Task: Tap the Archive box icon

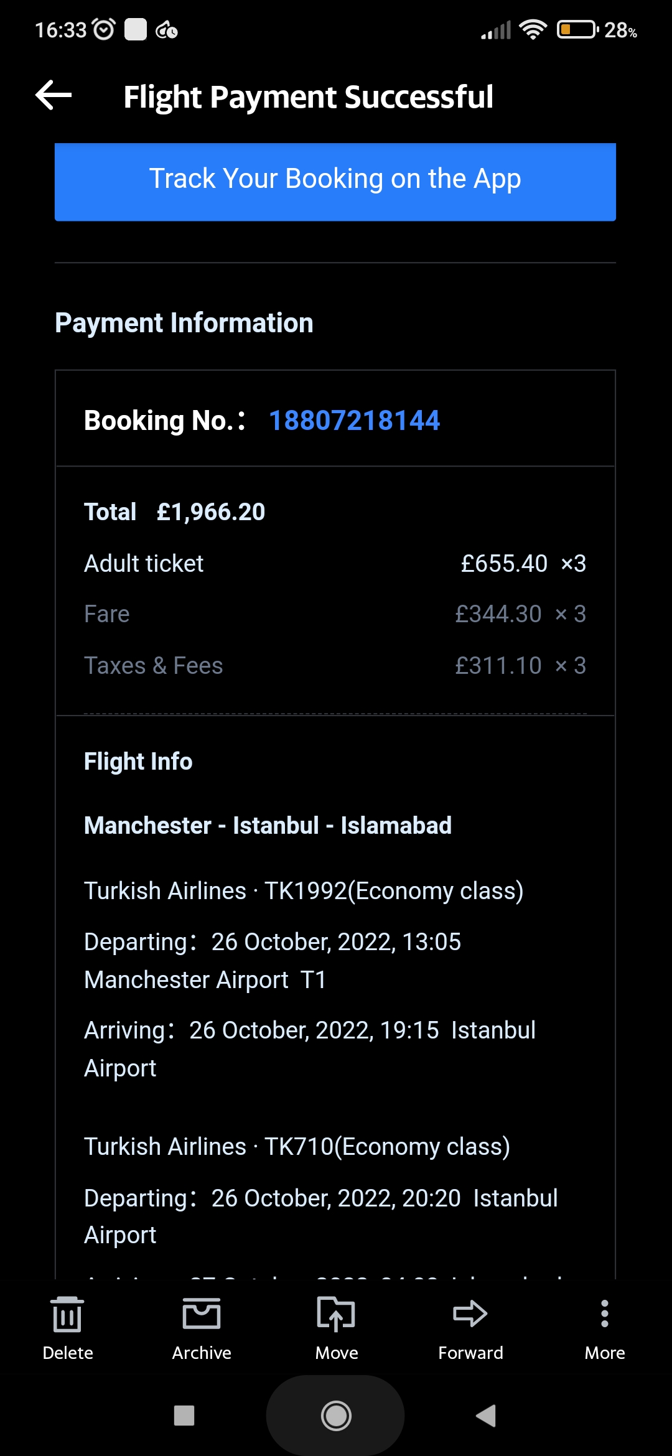Action: 202,1314
